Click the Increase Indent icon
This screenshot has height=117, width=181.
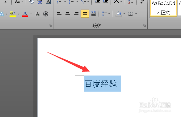click(105, 2)
